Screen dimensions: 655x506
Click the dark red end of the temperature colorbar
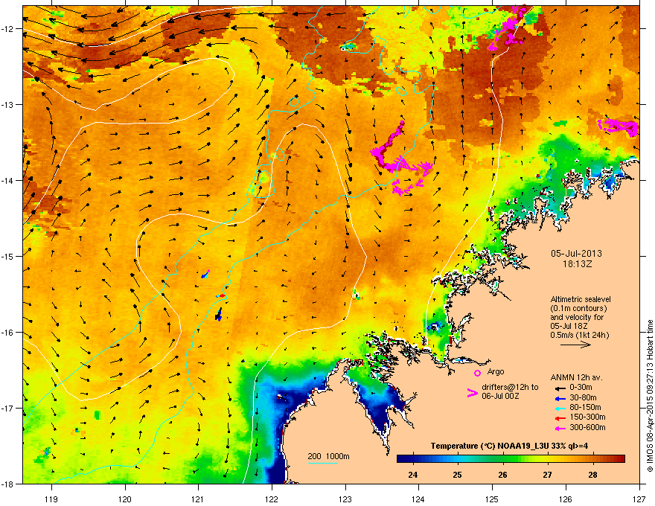click(620, 458)
